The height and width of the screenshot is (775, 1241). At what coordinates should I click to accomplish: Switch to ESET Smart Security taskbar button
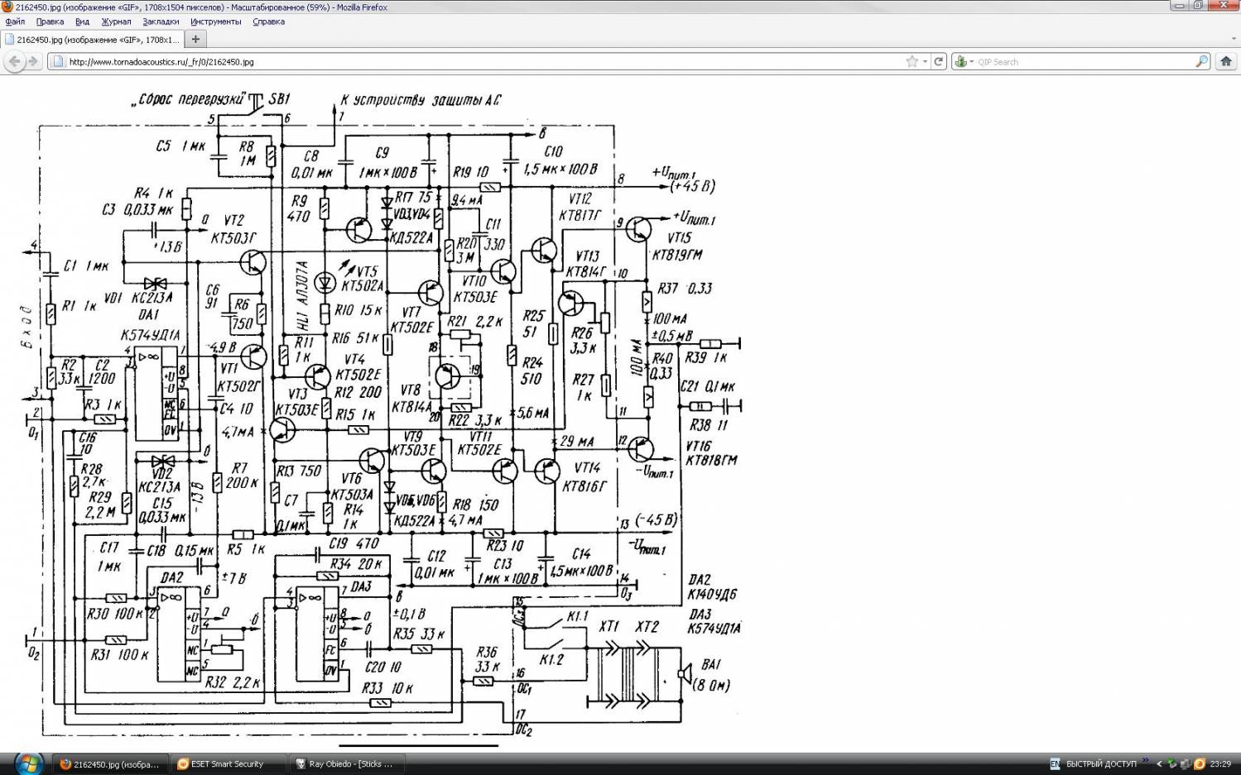(228, 764)
